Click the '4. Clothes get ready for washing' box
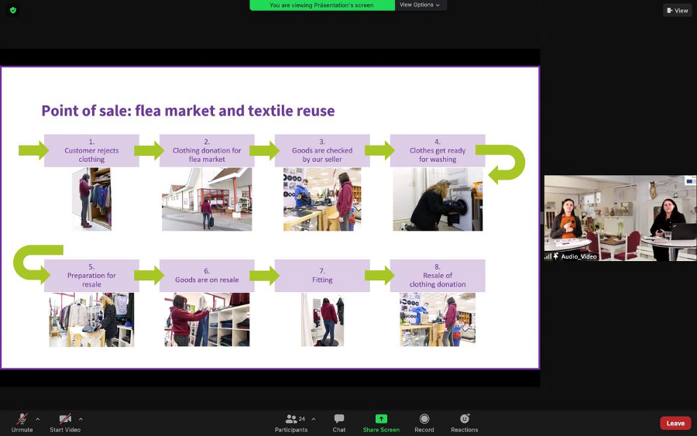This screenshot has height=436, width=697. click(438, 151)
